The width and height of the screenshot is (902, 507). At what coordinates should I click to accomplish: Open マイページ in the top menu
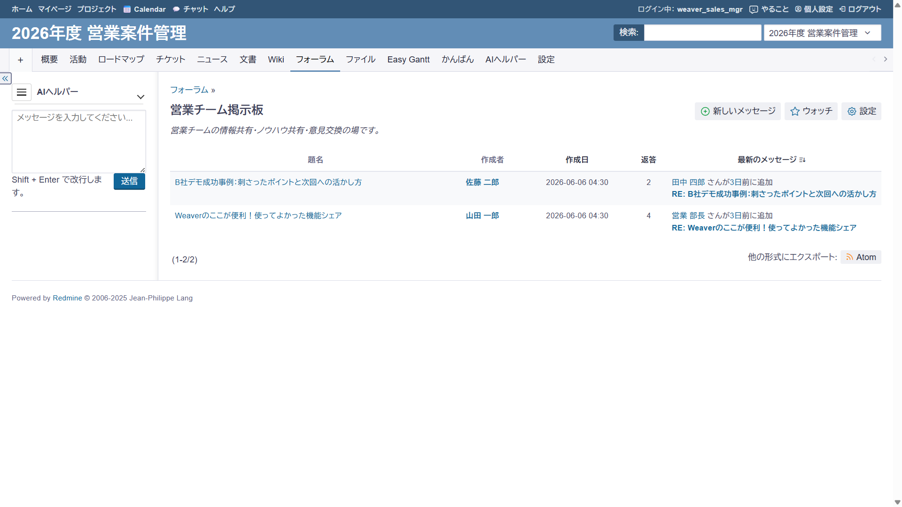54,9
